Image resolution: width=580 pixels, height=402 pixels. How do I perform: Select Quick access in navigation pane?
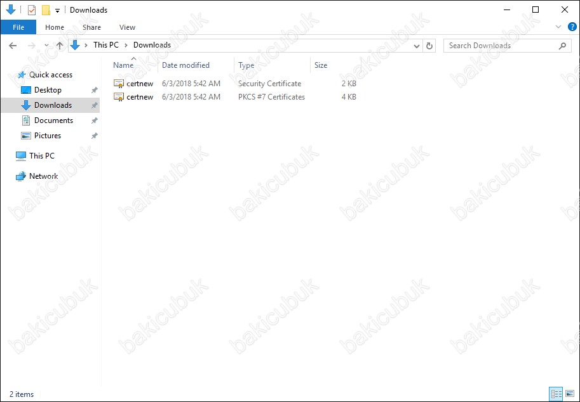tap(51, 75)
